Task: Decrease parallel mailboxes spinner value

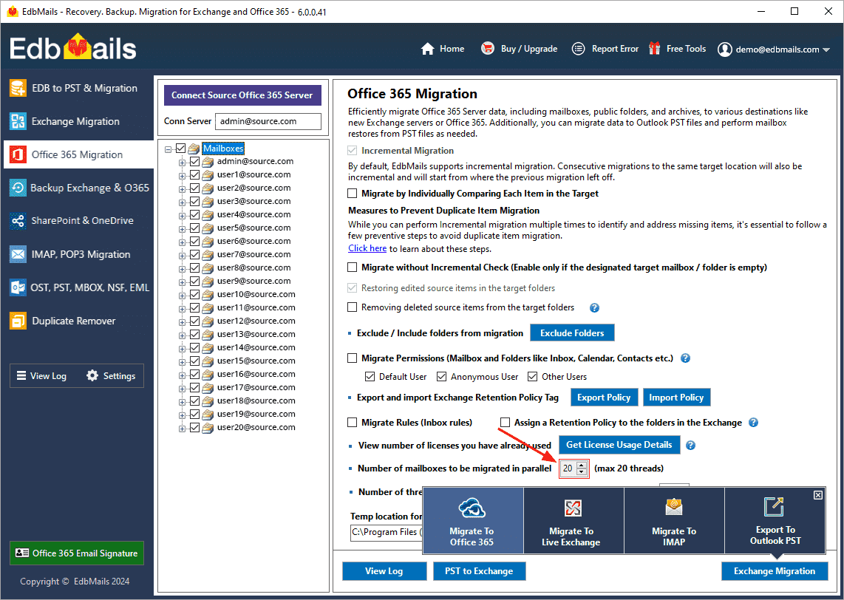Action: pos(582,472)
